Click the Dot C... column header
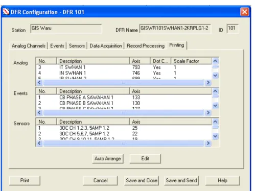The image size is (255, 191). (x=160, y=61)
